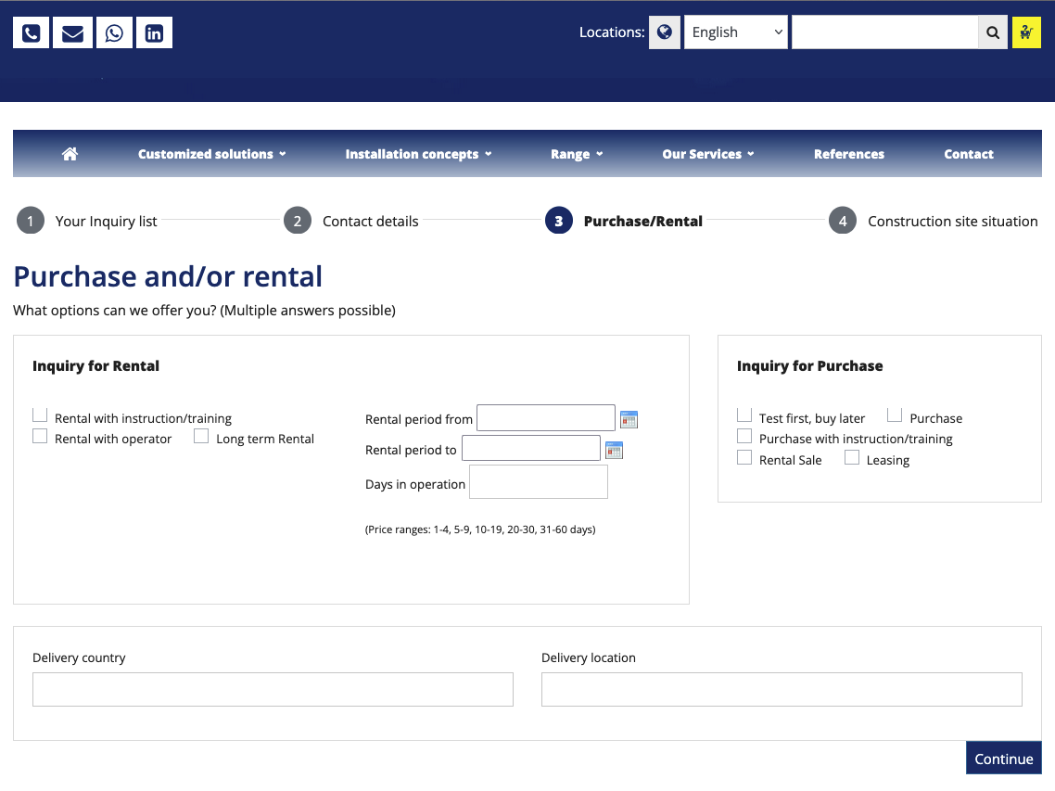This screenshot has width=1055, height=791.
Task: Go to home via house icon
Action: point(70,154)
